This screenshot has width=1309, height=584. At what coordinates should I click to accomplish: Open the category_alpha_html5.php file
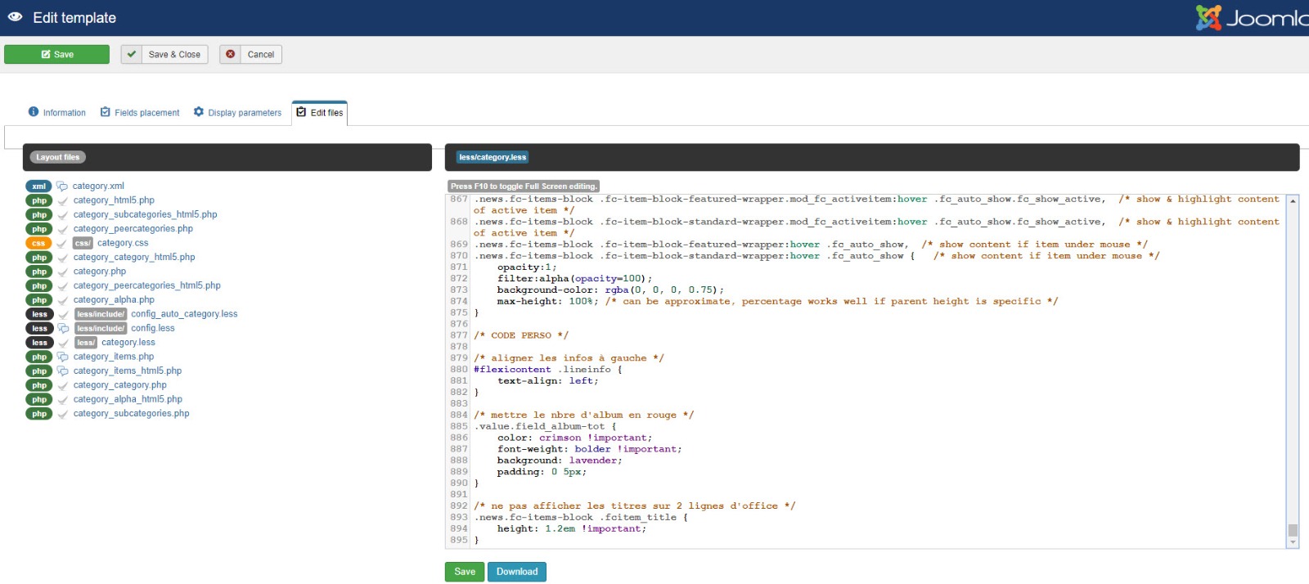pyautogui.click(x=128, y=400)
